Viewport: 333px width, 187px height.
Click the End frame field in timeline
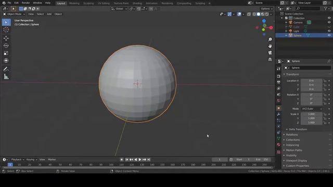262,159
